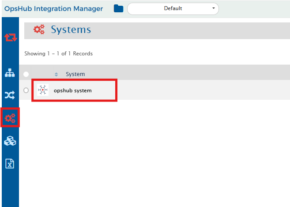Toggle the select-all radio in table header
This screenshot has height=207, width=290.
[x=26, y=74]
